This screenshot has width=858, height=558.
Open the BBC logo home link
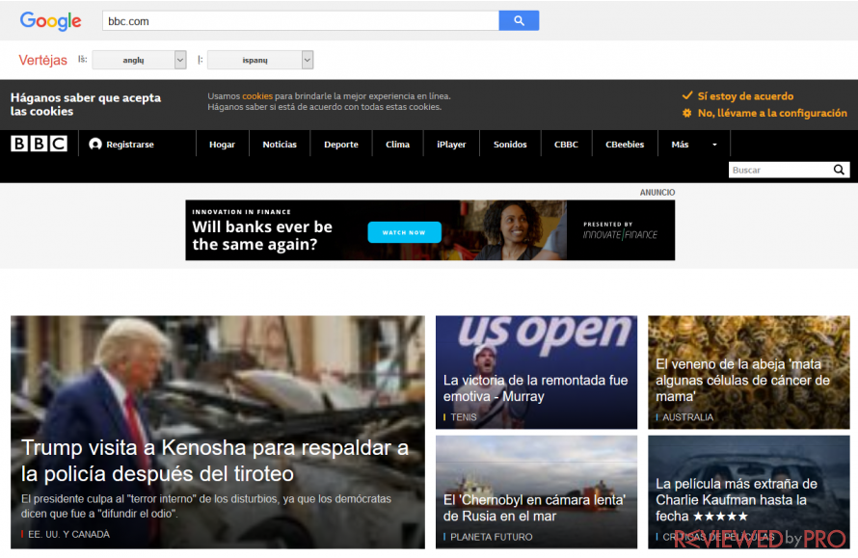[39, 144]
